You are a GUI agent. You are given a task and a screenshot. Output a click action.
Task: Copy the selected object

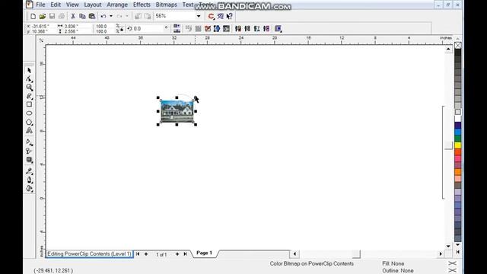click(x=82, y=16)
